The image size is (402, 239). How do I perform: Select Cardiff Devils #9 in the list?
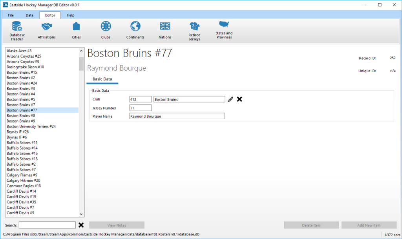pos(42,213)
